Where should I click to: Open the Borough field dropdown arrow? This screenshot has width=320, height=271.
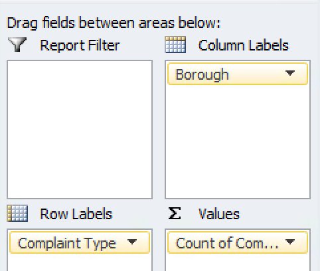[x=290, y=73]
